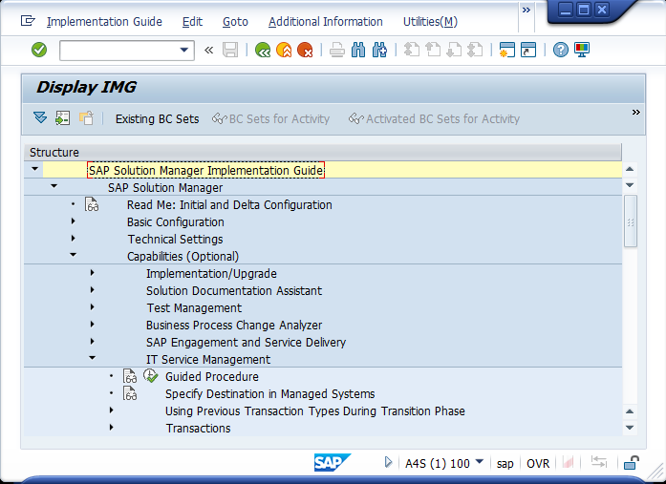Click the Expand All double-arrow icon
The height and width of the screenshot is (484, 666).
39,118
